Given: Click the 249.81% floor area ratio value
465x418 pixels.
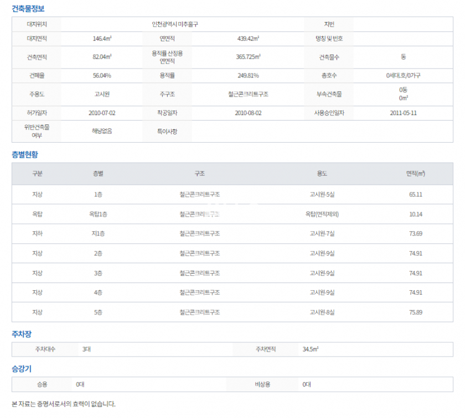Looking at the screenshot, I should pos(248,76).
